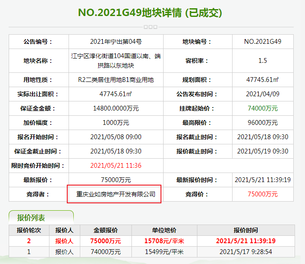
Task: Click the plot name 江宁区淳化街道 cell
Action: tap(116, 61)
